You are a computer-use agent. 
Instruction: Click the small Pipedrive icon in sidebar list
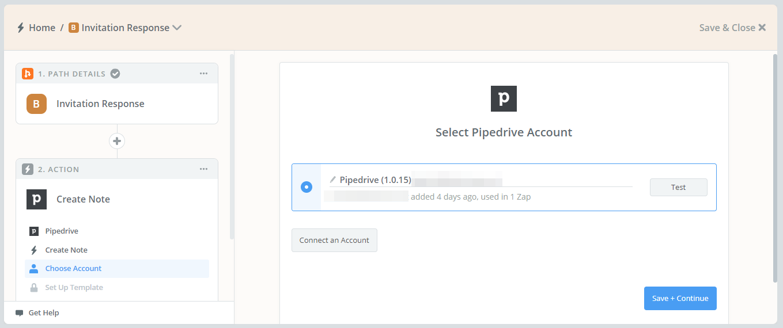pos(34,231)
